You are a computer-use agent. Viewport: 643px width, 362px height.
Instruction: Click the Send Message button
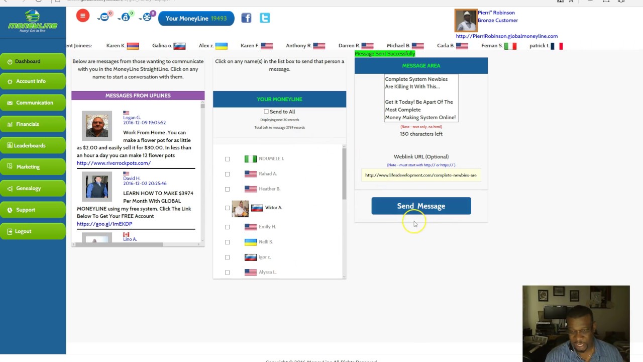pyautogui.click(x=421, y=206)
